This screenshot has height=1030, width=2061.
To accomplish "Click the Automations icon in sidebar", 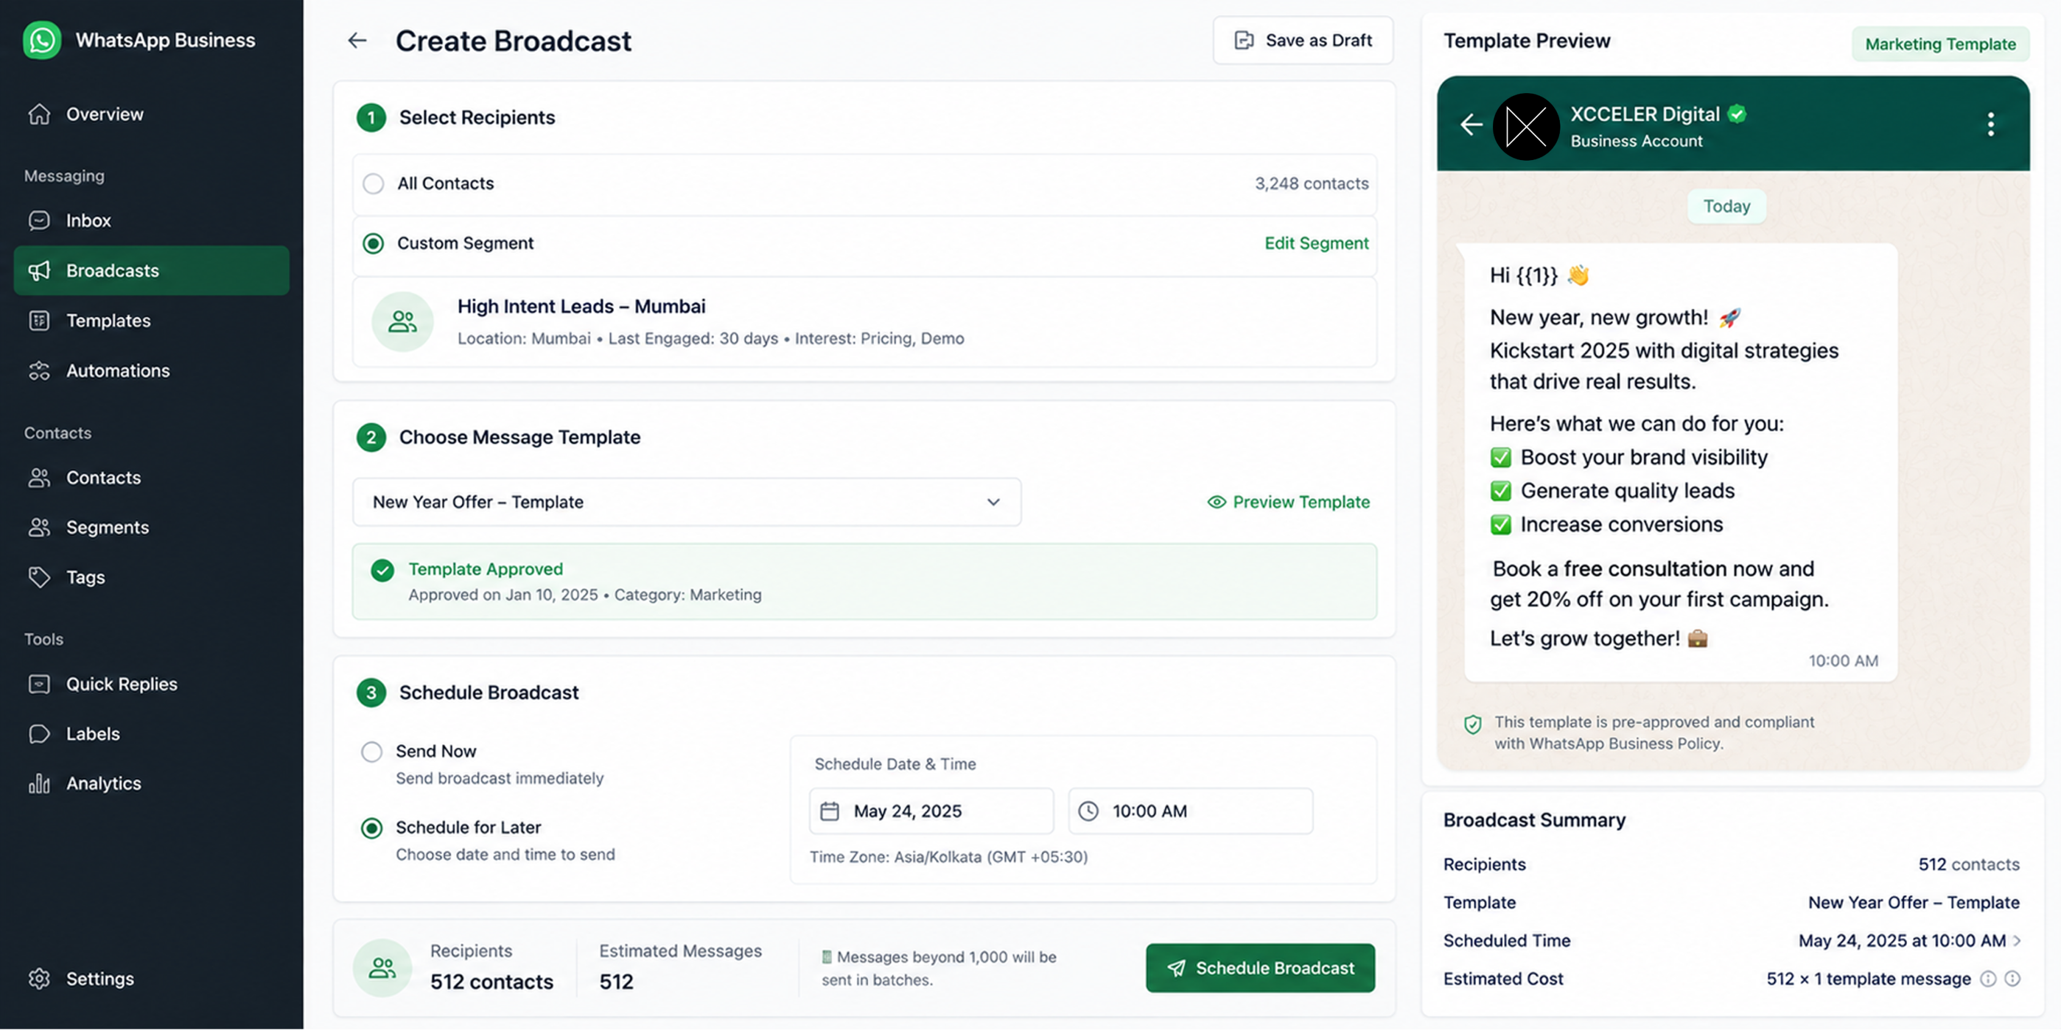I will coord(39,371).
